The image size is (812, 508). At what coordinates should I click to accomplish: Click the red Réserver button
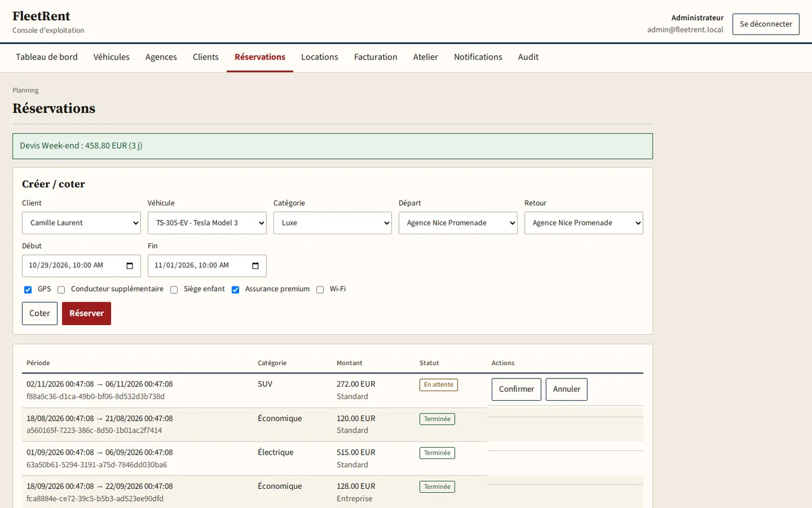click(86, 314)
